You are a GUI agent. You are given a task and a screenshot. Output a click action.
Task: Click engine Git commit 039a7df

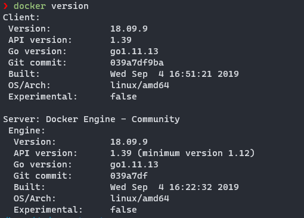pos(129,176)
